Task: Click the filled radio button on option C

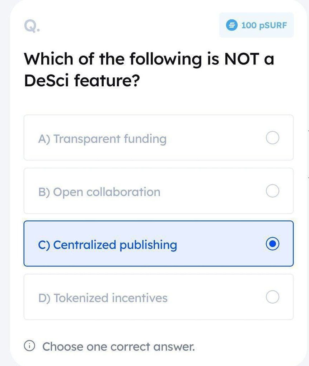Action: click(x=273, y=244)
